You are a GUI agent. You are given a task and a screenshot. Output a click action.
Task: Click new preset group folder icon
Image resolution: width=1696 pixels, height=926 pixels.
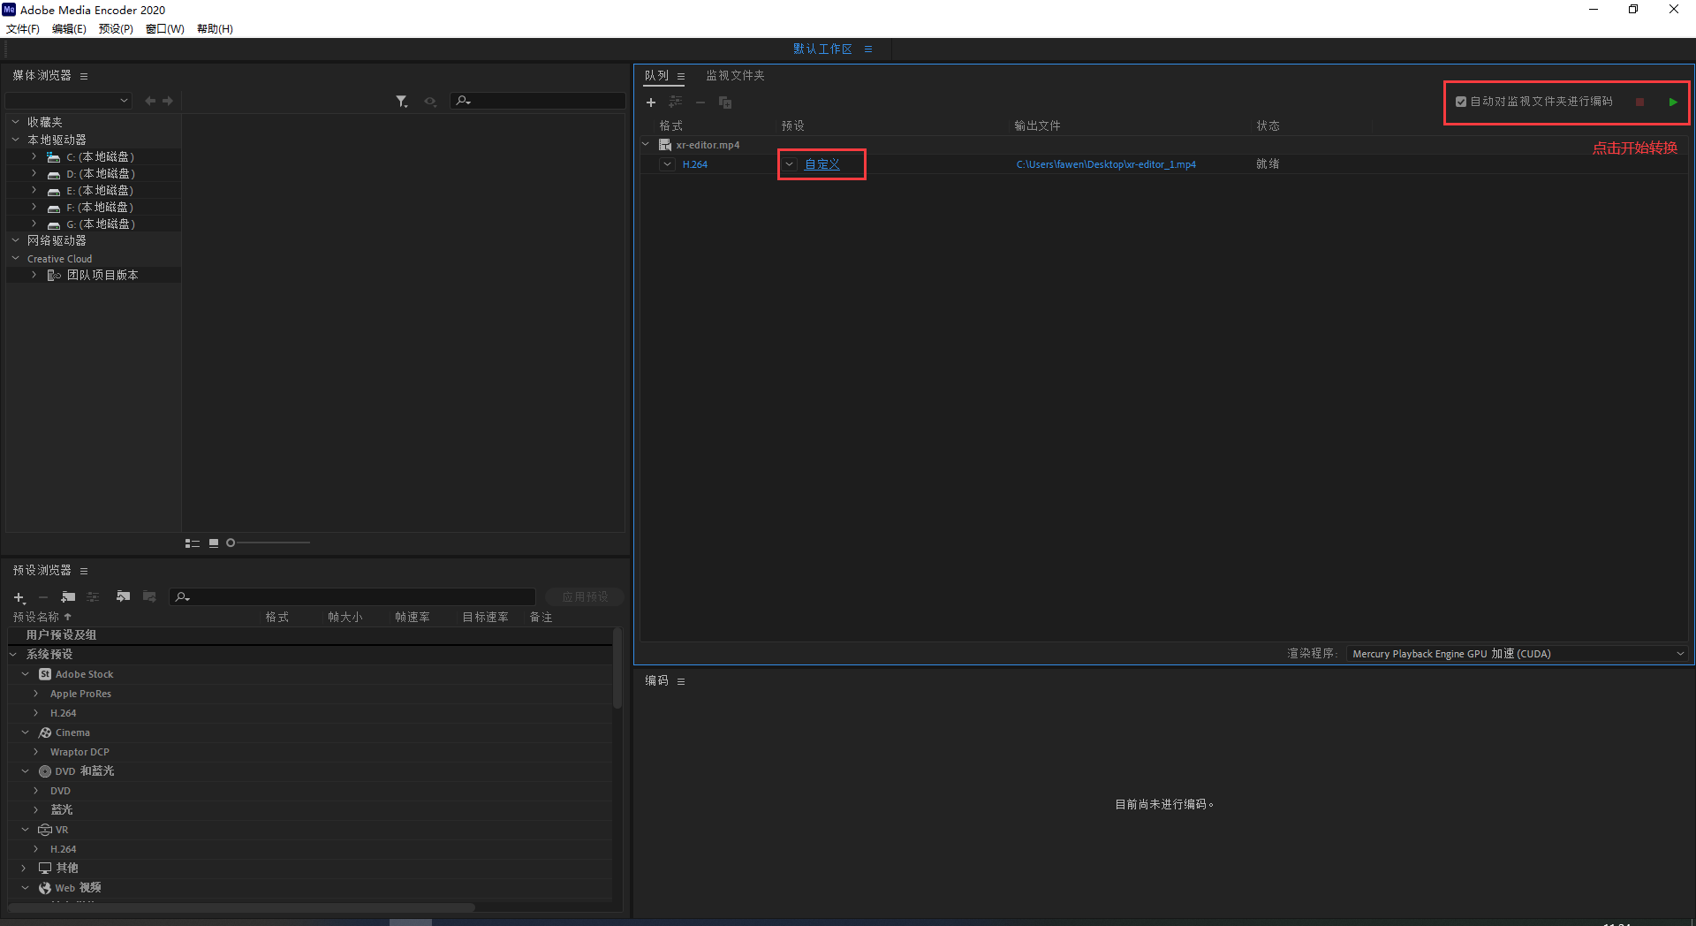pos(68,597)
